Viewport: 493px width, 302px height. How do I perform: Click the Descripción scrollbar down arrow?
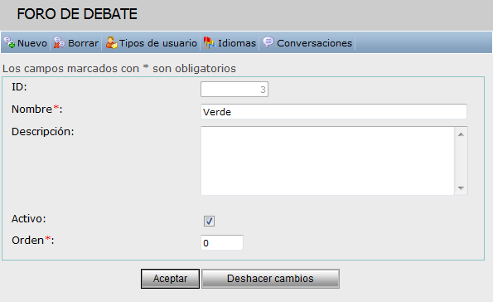(x=461, y=188)
